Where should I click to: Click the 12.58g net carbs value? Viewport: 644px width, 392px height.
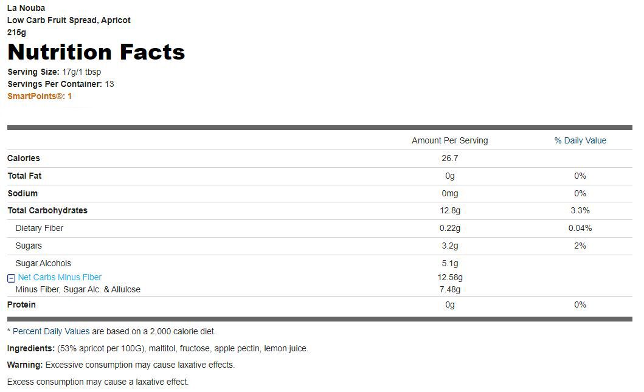click(450, 278)
